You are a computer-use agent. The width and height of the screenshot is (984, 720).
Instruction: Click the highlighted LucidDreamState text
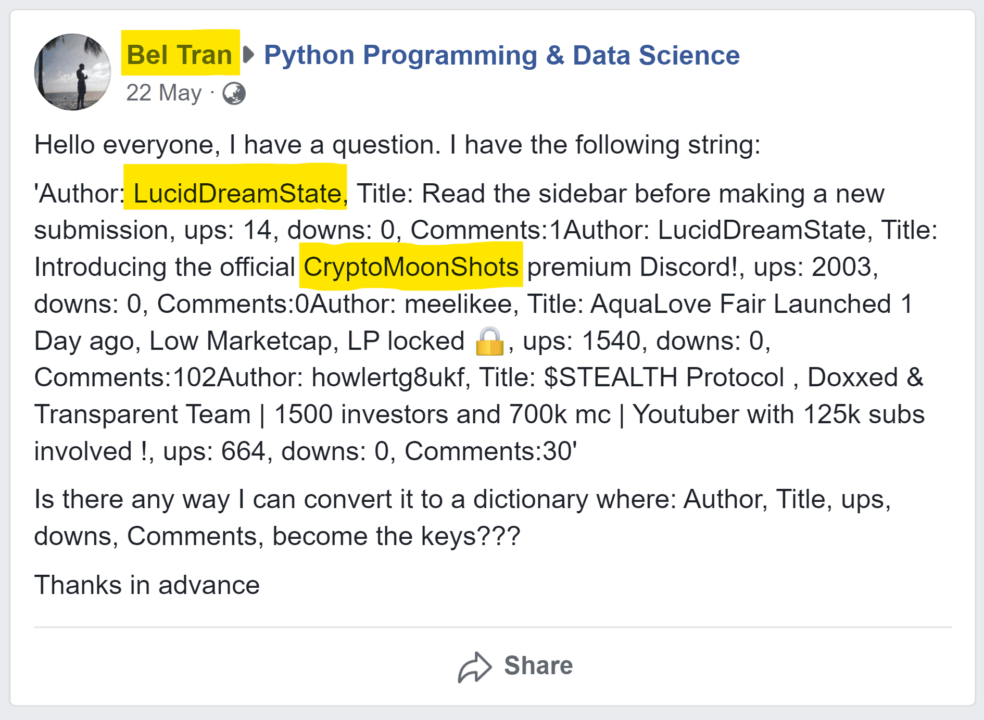pos(237,193)
